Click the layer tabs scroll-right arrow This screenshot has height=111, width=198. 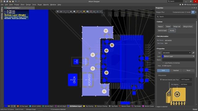(x=15, y=106)
